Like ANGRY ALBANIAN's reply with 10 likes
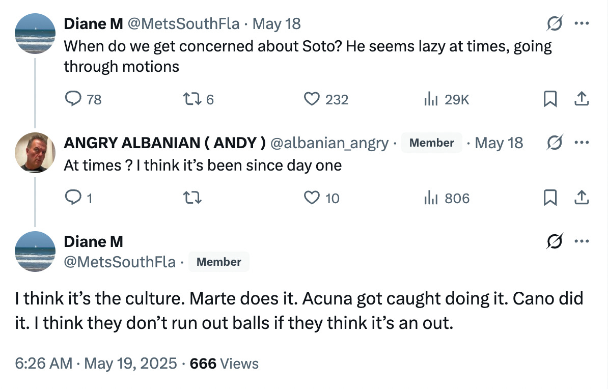This screenshot has width=608, height=389. pyautogui.click(x=311, y=198)
